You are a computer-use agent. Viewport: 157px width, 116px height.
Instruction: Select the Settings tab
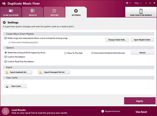76,12
